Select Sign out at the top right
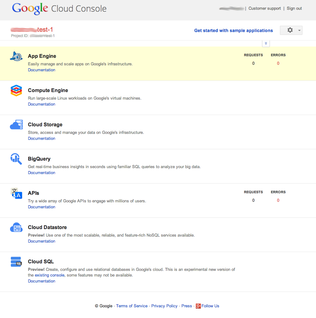316x318 pixels. (x=294, y=8)
